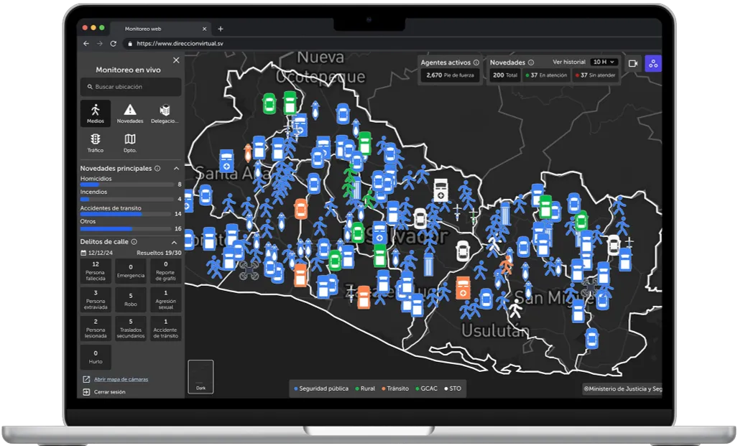Open a new browser tab
This screenshot has height=446, width=738.
pos(221,29)
